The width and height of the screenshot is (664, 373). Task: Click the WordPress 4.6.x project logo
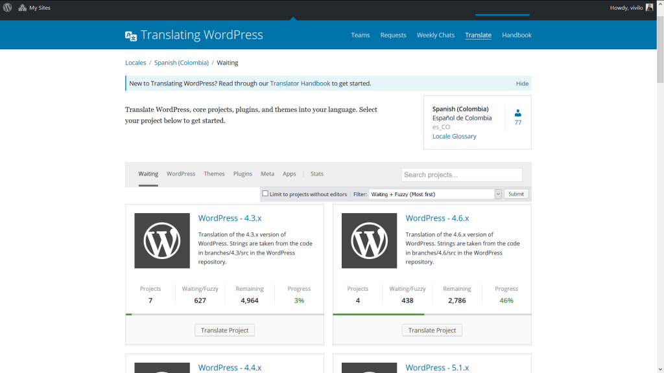(369, 241)
